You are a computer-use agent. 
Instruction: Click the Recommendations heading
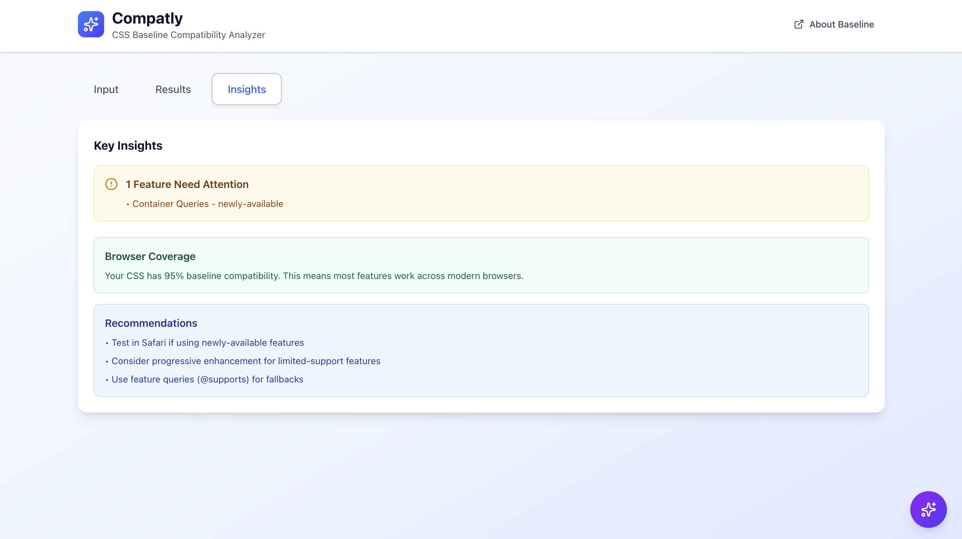tap(151, 323)
